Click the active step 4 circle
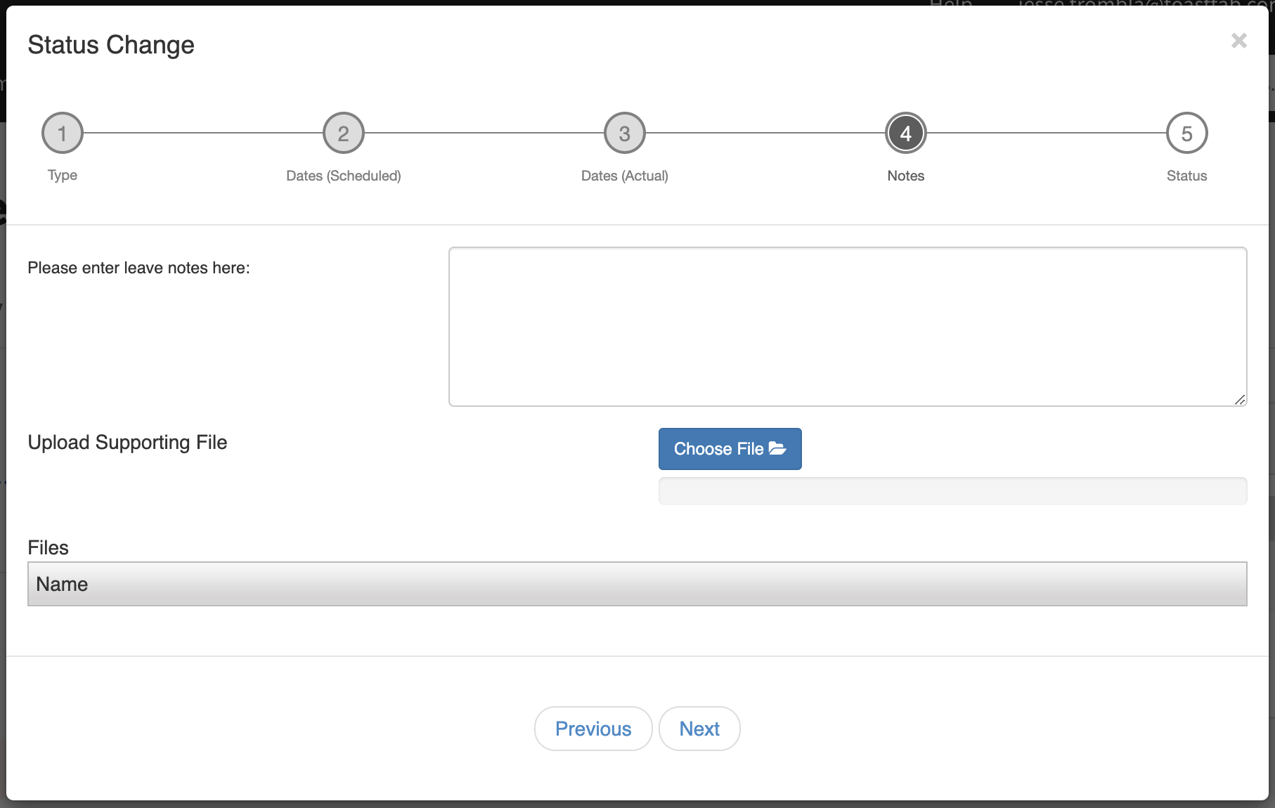 905,133
